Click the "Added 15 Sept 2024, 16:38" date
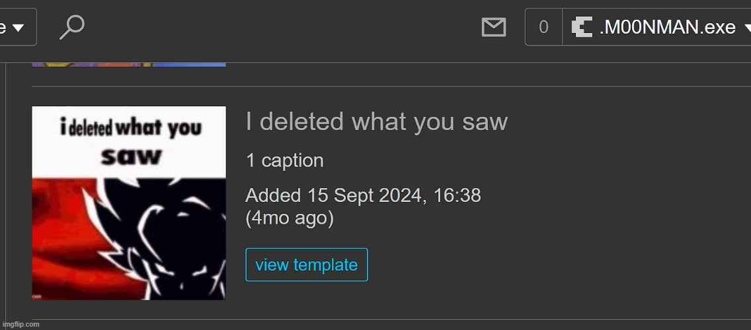The width and height of the screenshot is (751, 330). (x=363, y=195)
